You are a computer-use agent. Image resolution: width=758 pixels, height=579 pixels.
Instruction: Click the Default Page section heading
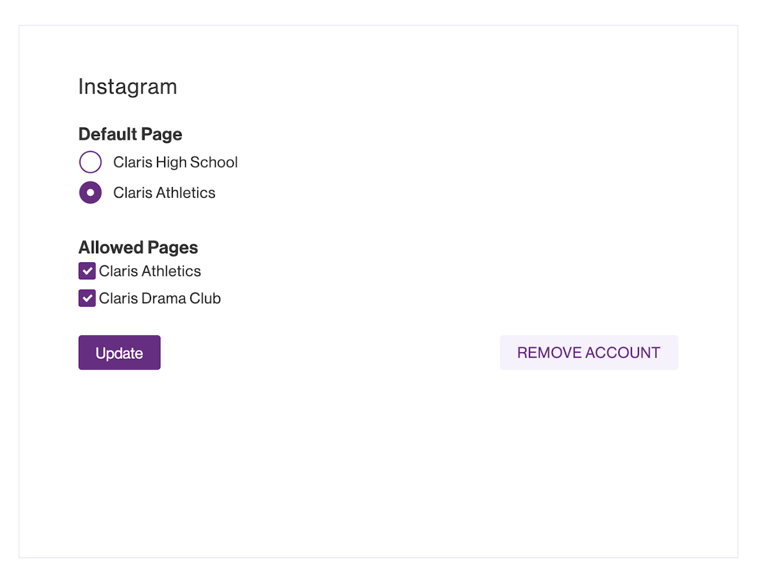[130, 134]
